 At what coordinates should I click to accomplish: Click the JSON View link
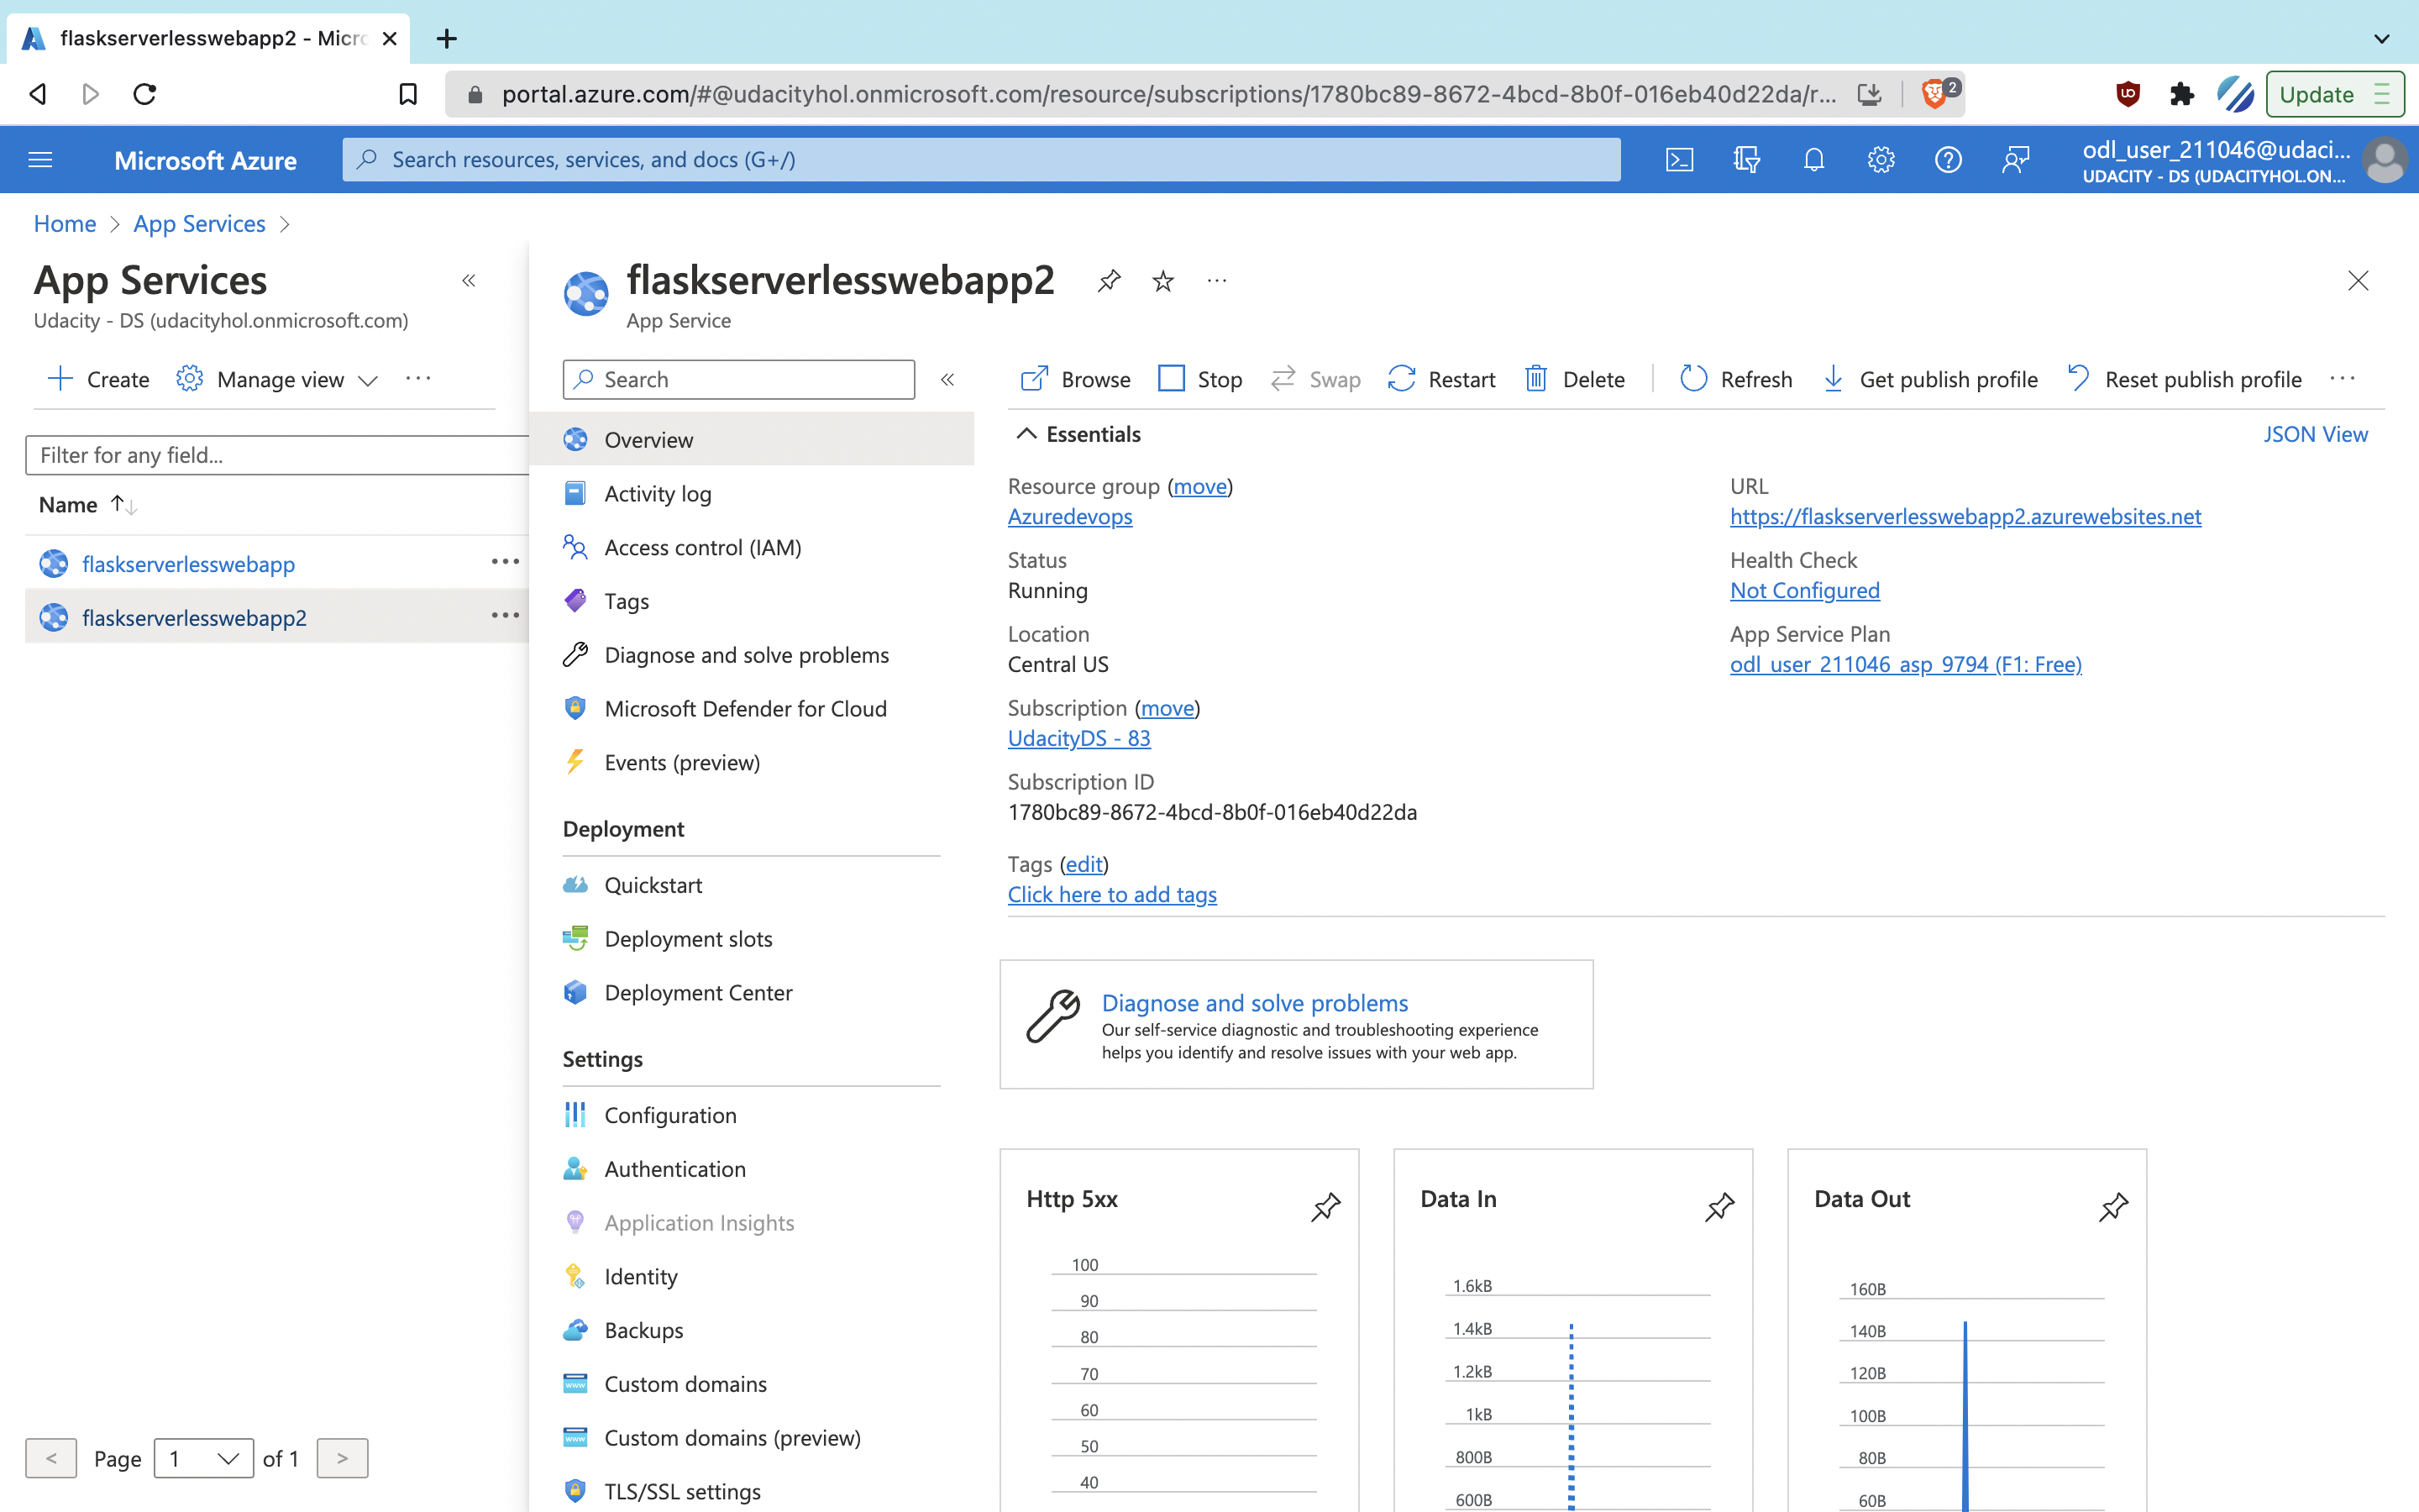[x=2314, y=434]
